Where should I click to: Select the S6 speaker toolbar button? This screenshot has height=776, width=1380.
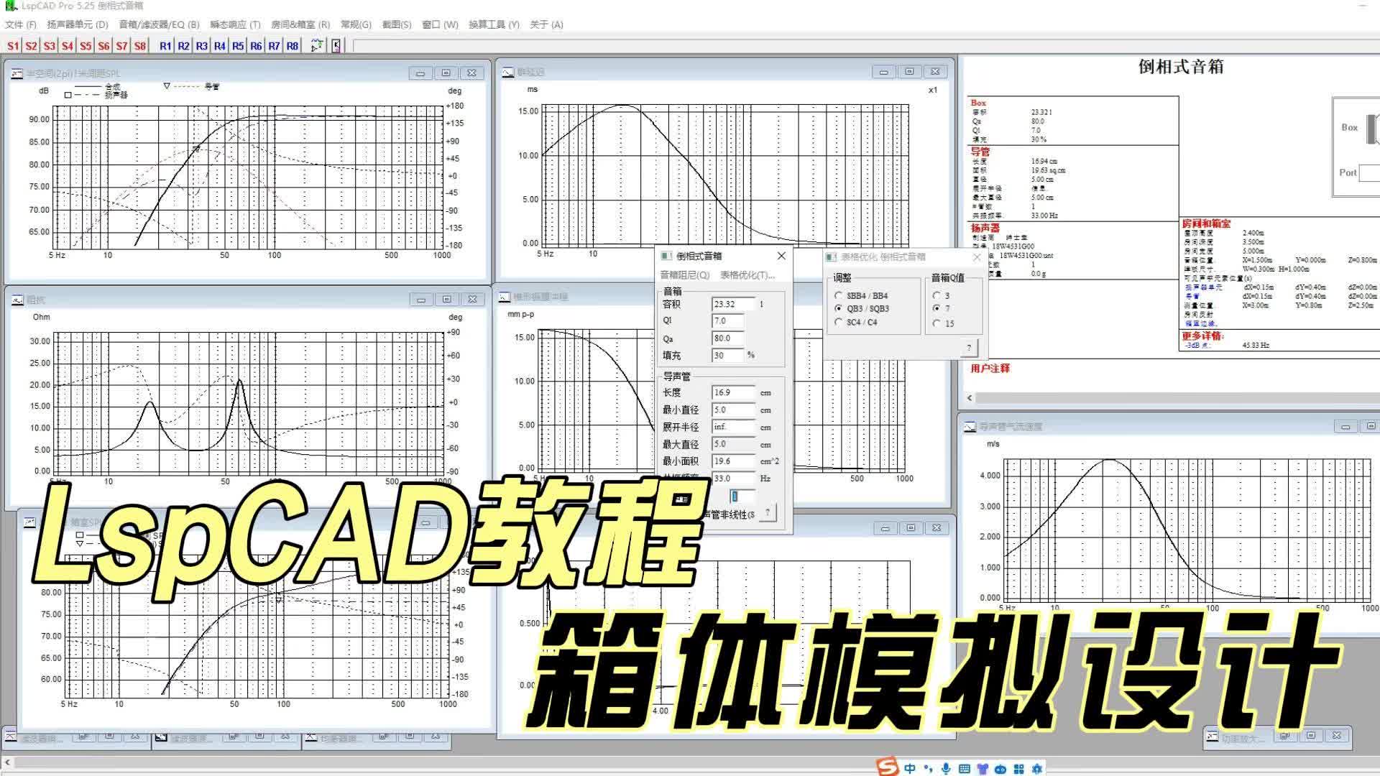coord(103,46)
